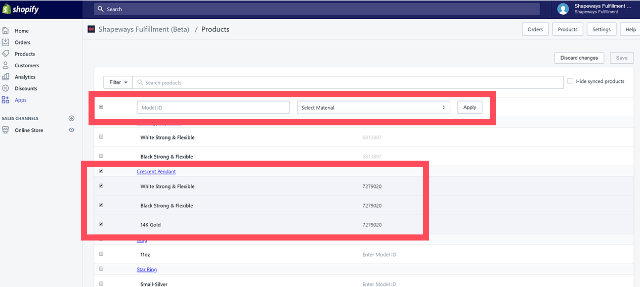This screenshot has height=287, width=640.
Task: Open Products in the sidebar
Action: (25, 54)
